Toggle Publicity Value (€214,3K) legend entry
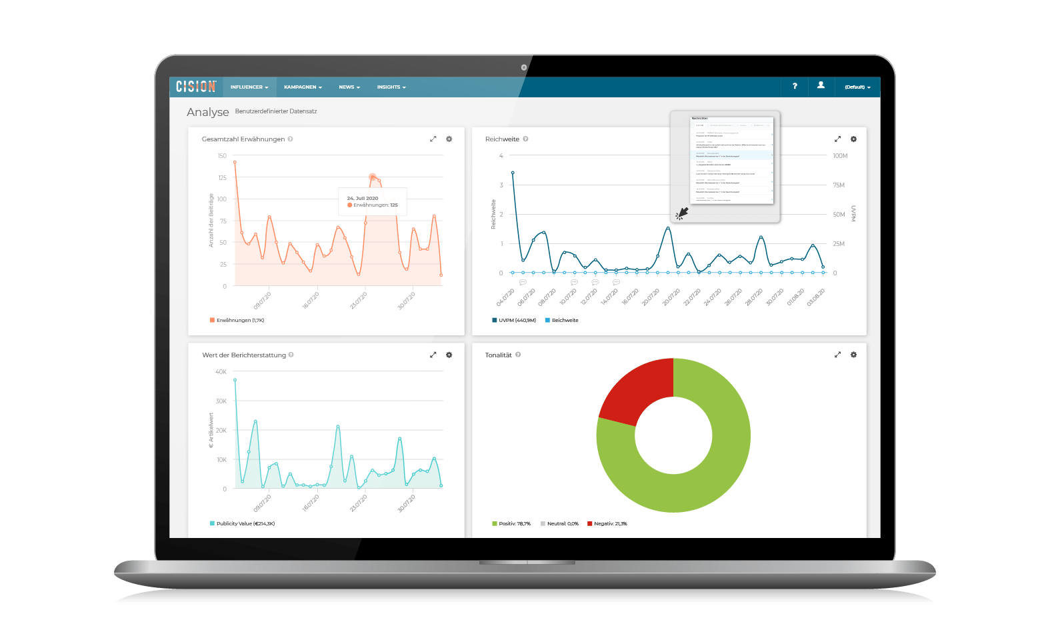Viewport: 1050px width, 640px height. [242, 523]
